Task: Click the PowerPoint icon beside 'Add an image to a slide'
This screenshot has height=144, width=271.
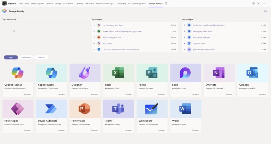Action: click(x=99, y=37)
